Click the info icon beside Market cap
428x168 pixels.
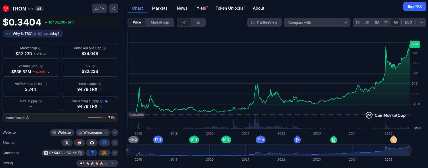coord(40,48)
